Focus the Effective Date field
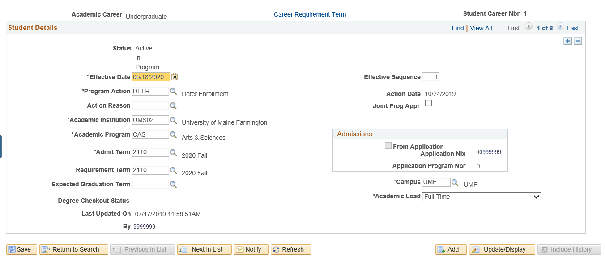Viewport: 605px width, 256px height. coord(151,77)
